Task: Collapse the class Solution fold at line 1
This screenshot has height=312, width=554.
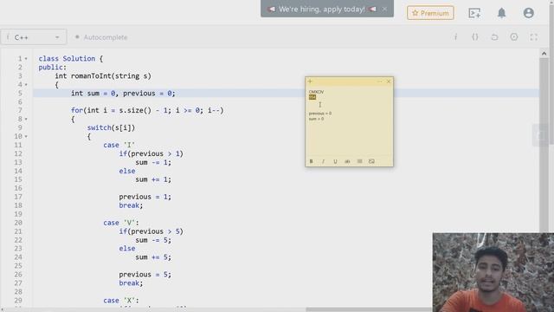Action: (x=26, y=59)
